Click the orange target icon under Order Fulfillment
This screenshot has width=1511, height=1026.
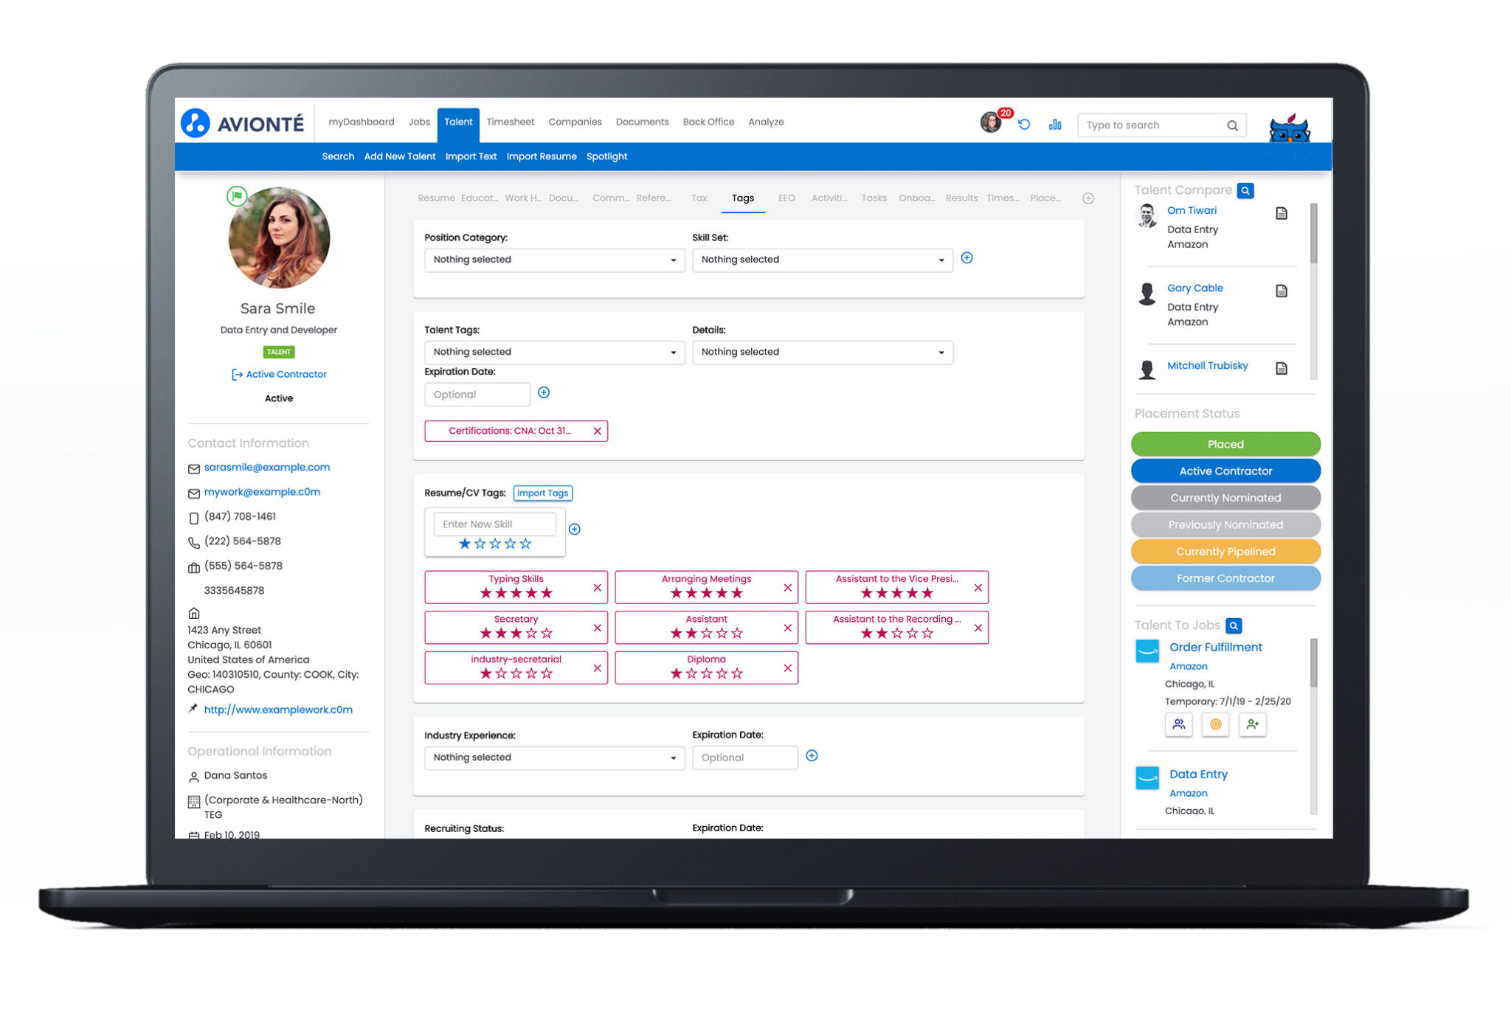[1215, 725]
